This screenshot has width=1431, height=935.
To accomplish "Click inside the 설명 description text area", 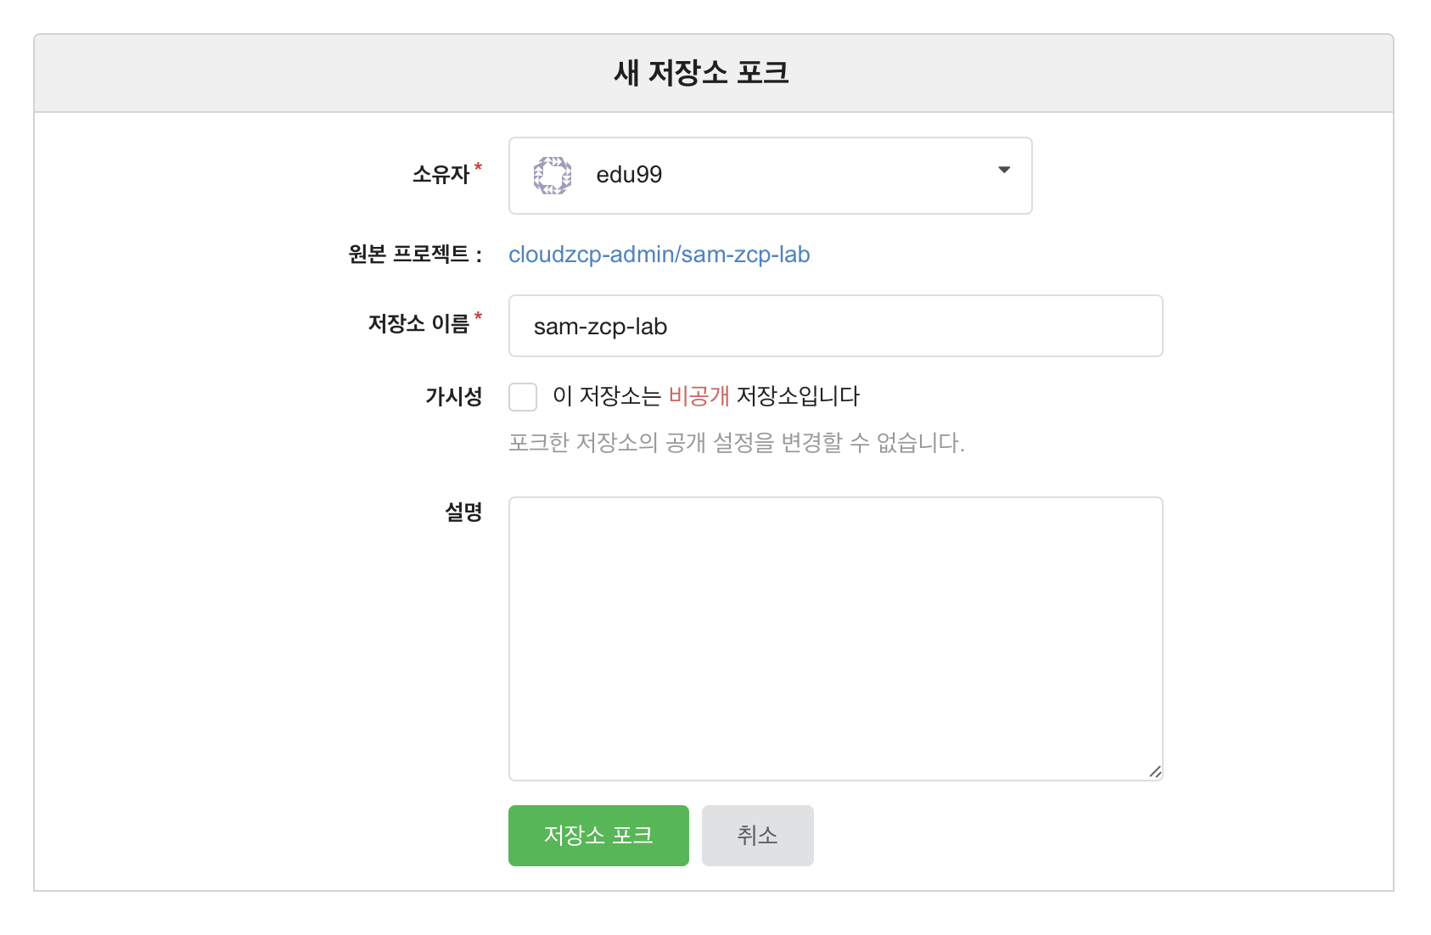I will click(x=834, y=638).
